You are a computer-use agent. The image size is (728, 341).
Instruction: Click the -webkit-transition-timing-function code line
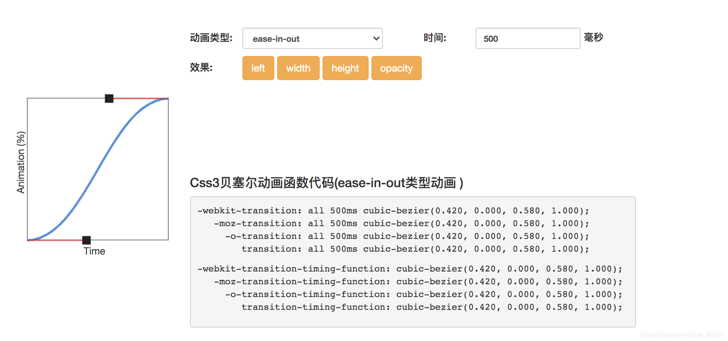click(x=410, y=269)
